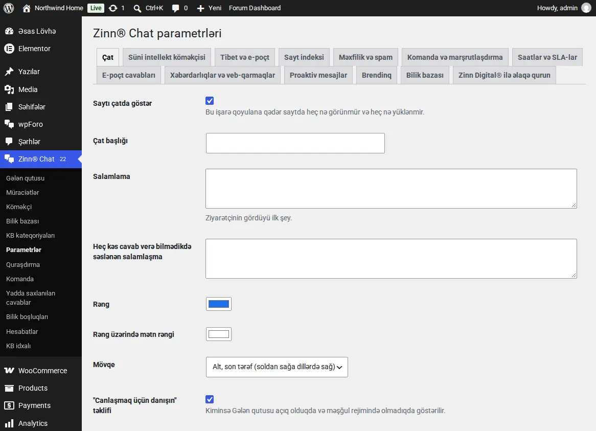Click the admin user avatar
This screenshot has width=596, height=431.
[586, 8]
